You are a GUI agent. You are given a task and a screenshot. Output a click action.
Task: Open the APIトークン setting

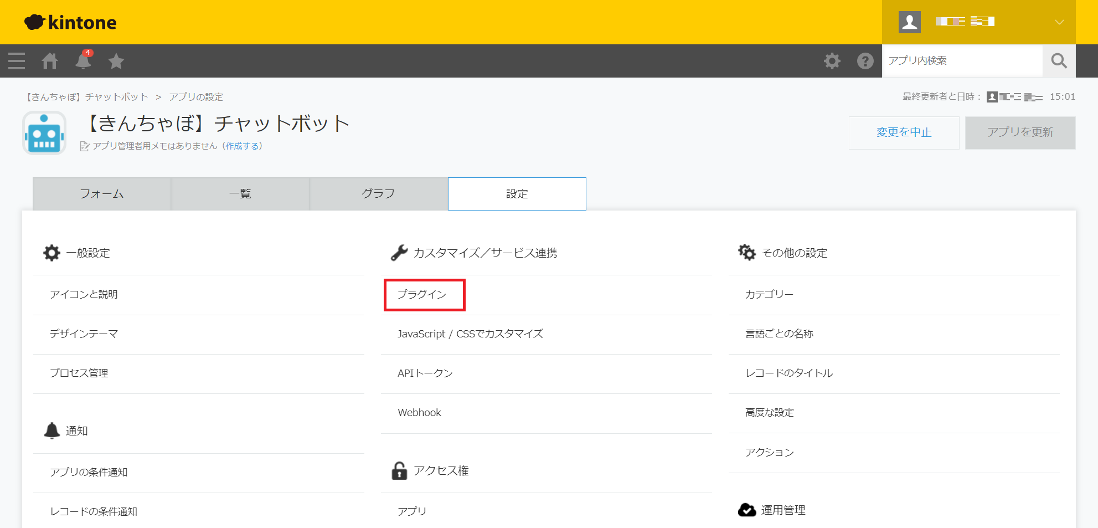(425, 373)
